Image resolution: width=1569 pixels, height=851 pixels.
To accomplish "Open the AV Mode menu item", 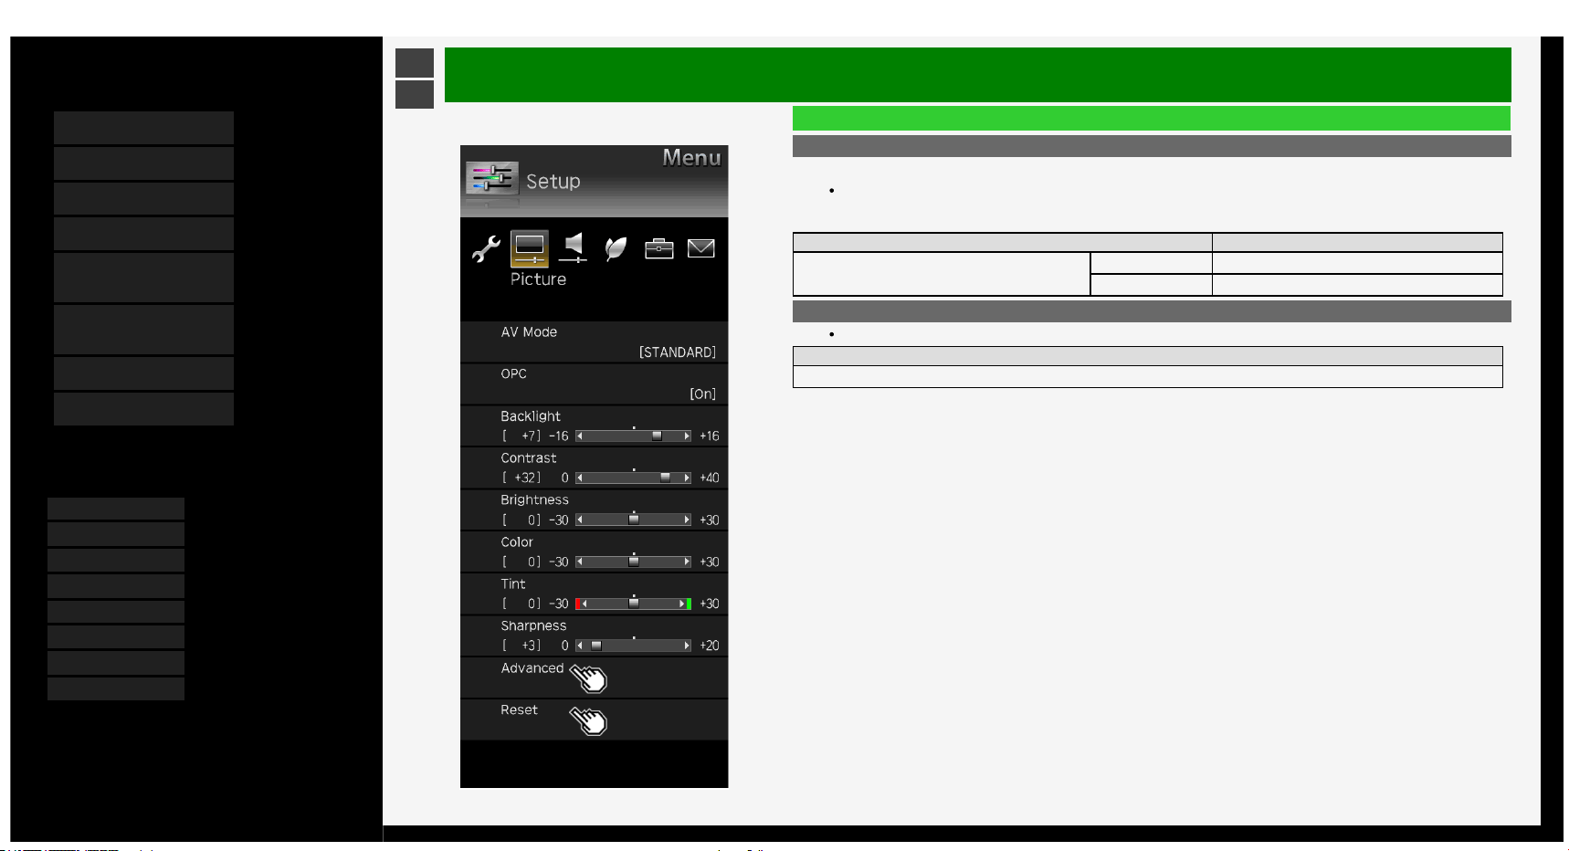I will click(x=594, y=342).
